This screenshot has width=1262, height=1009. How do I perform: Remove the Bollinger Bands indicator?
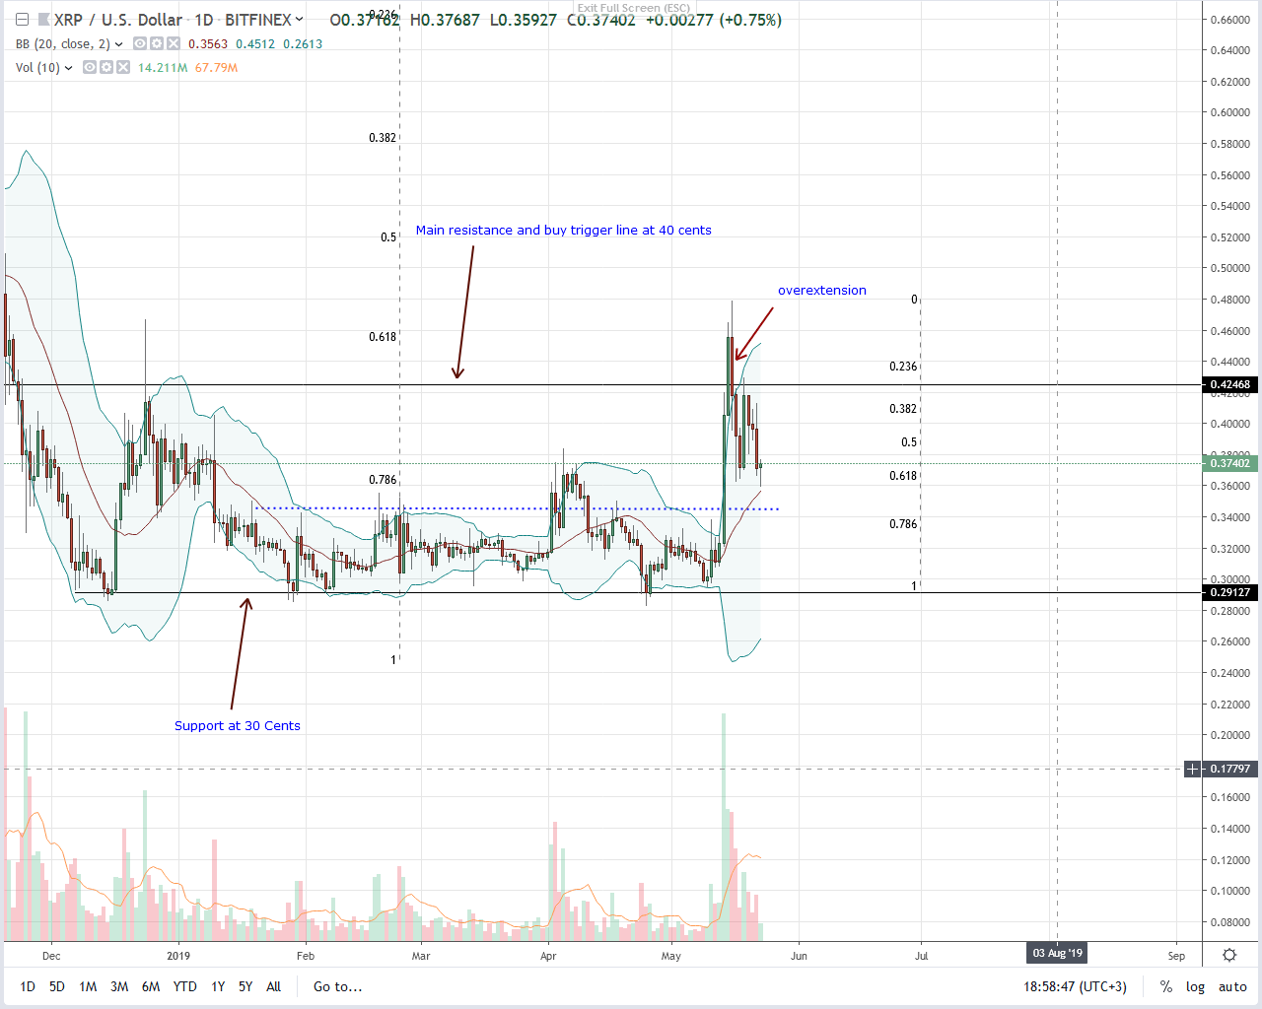(174, 44)
